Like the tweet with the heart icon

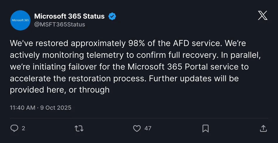[137, 128]
